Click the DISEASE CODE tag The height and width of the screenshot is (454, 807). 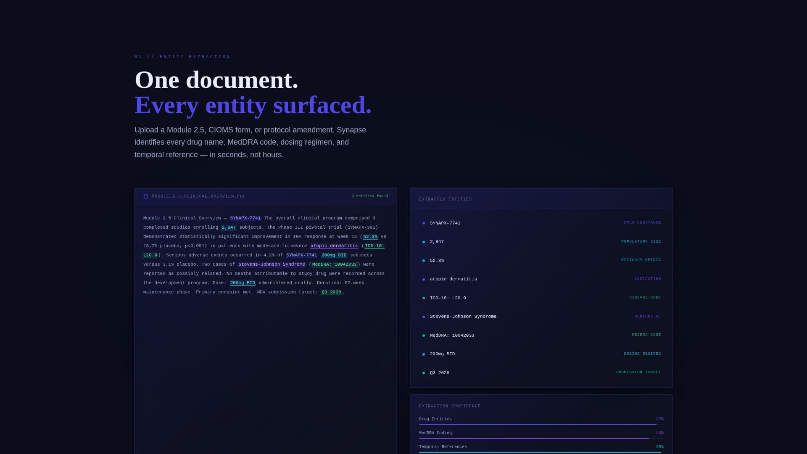coord(645,298)
